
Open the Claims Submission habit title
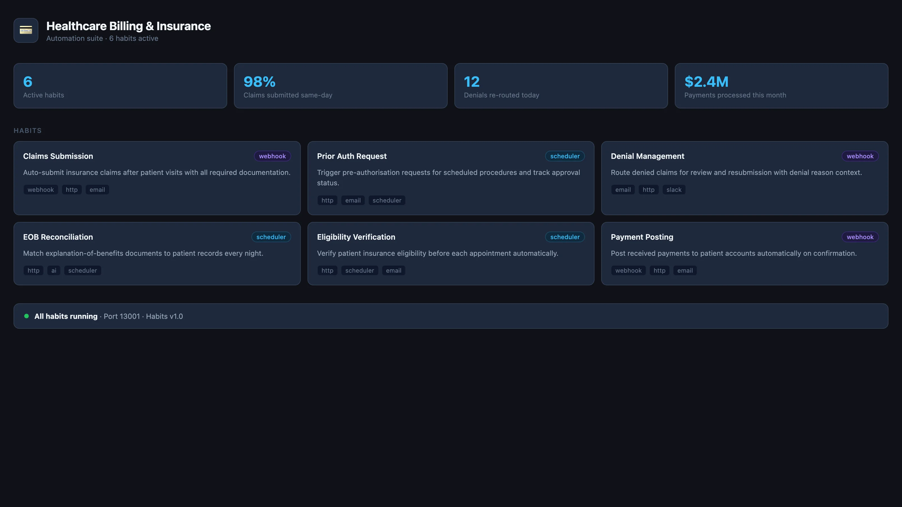pyautogui.click(x=58, y=156)
